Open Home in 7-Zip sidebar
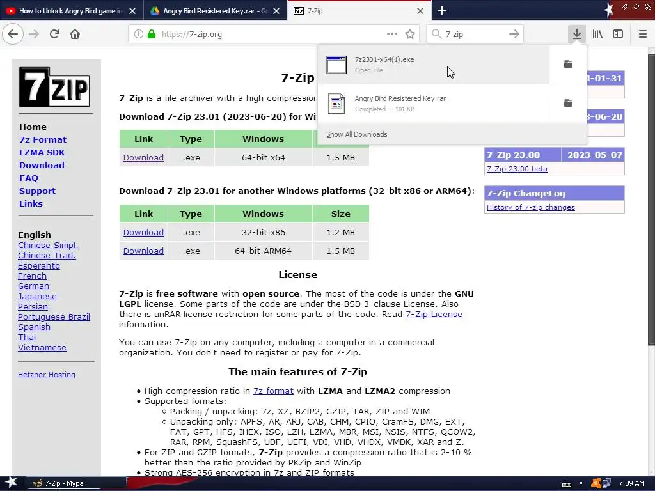 33,127
